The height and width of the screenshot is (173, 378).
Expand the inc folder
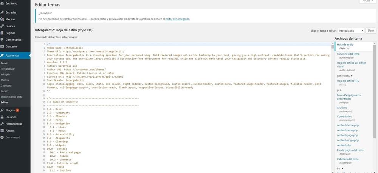340,168
